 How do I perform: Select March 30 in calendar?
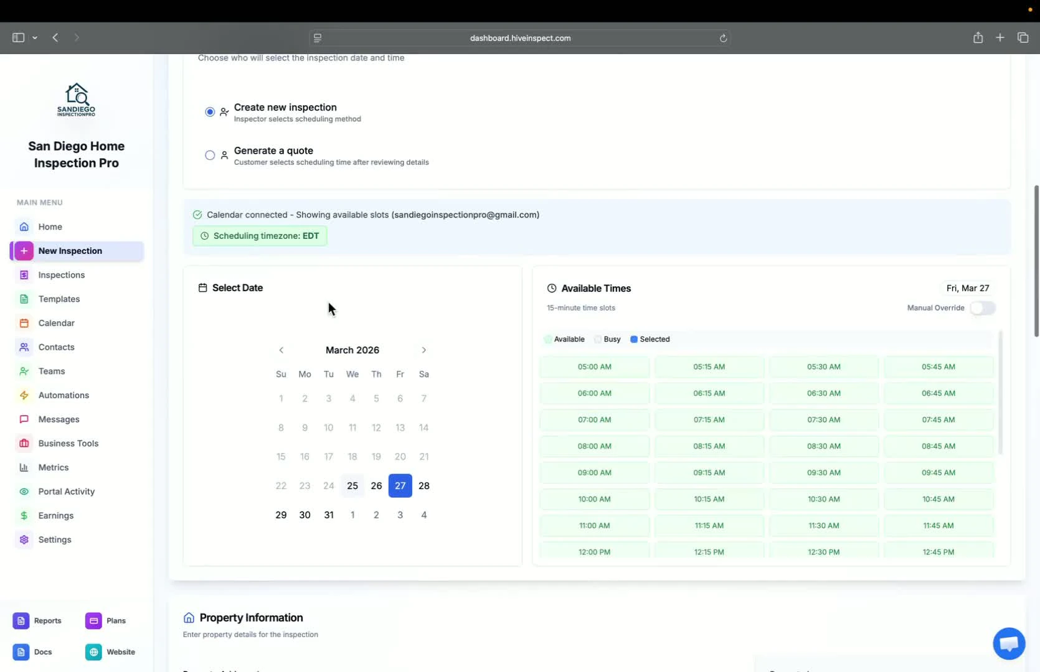(x=305, y=515)
